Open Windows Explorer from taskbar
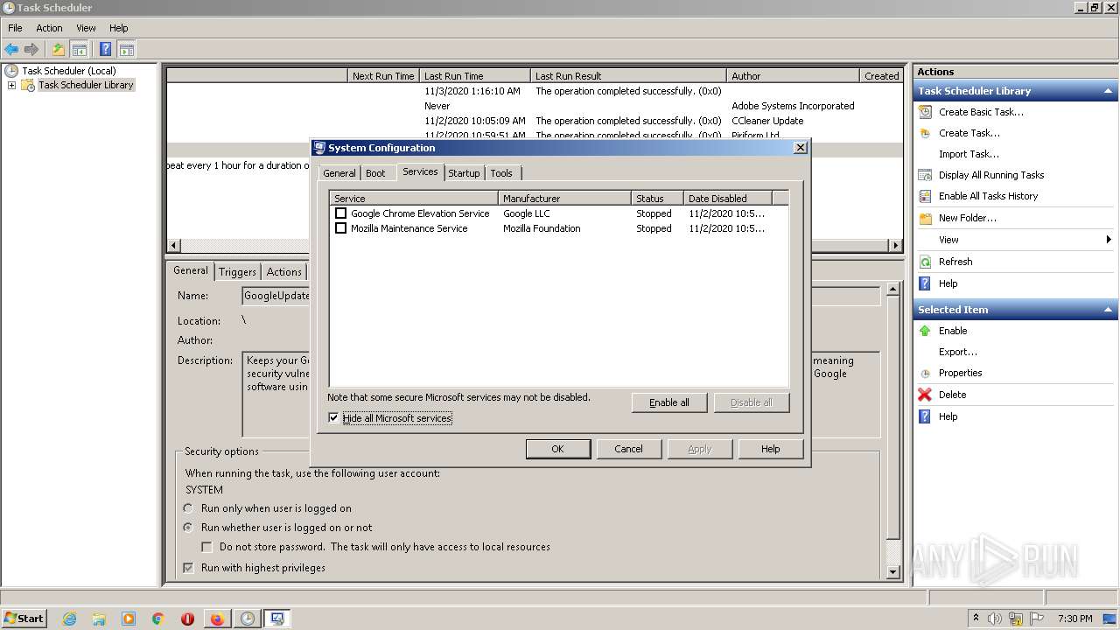1120x630 pixels. point(99,619)
